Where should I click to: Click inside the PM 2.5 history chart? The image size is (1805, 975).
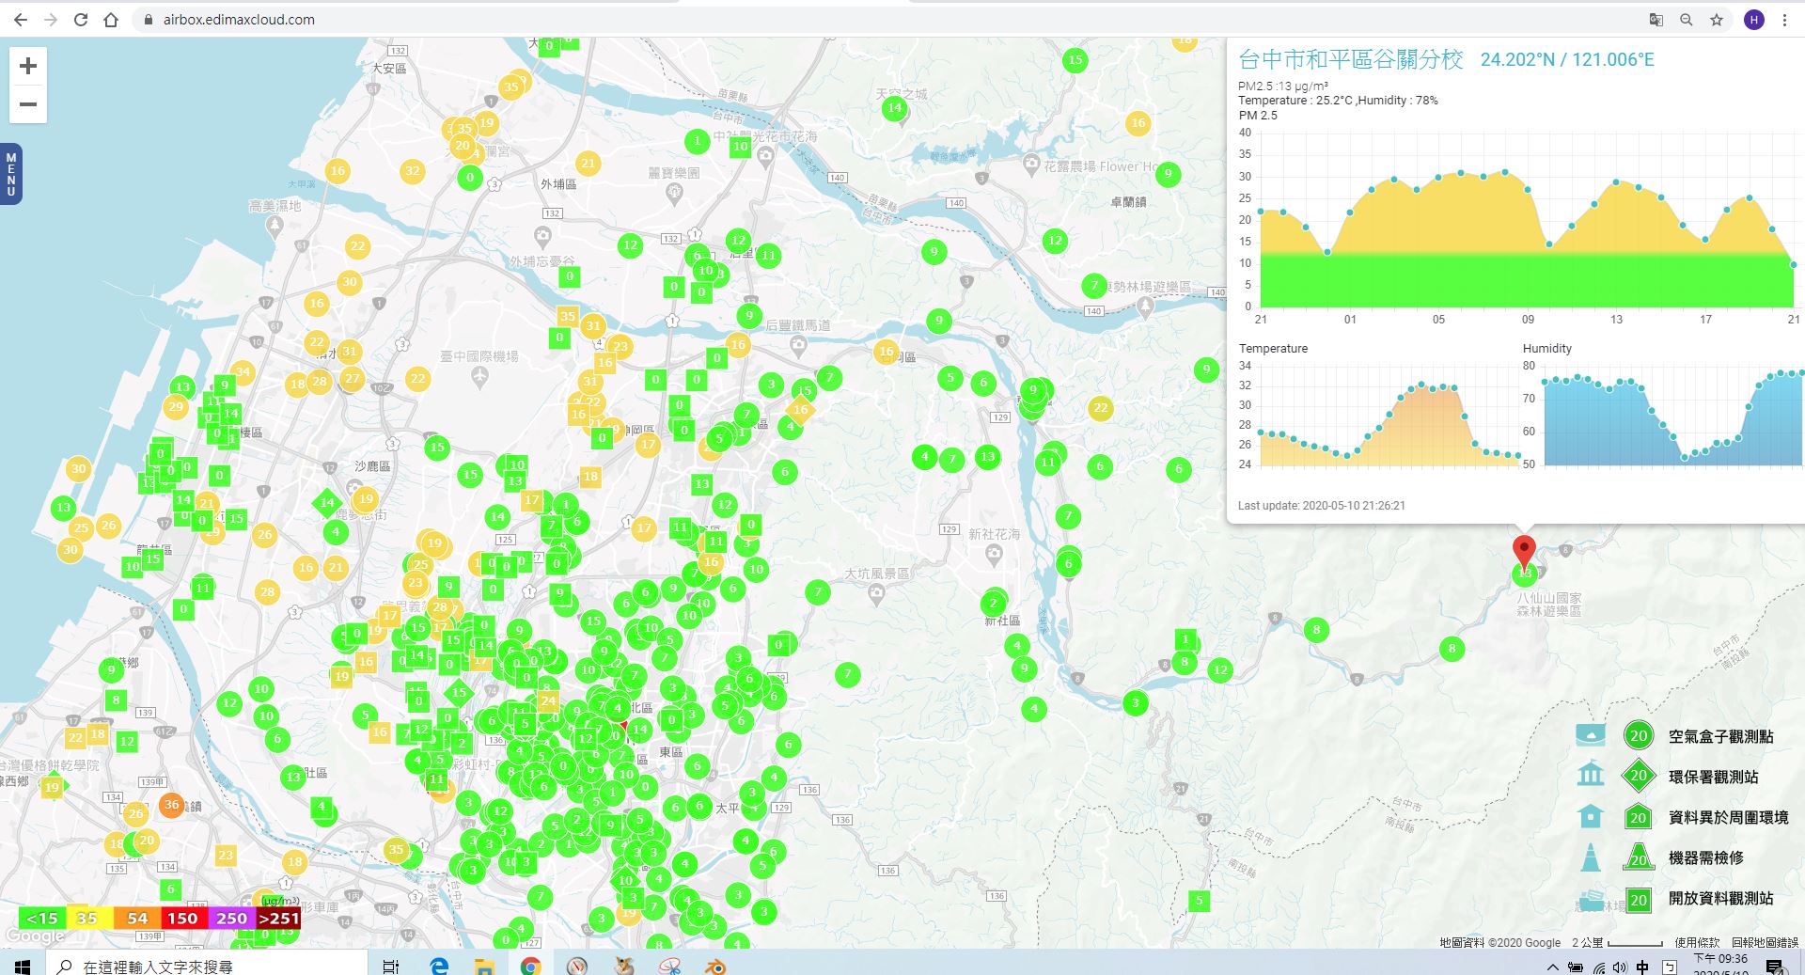[x=1527, y=220]
